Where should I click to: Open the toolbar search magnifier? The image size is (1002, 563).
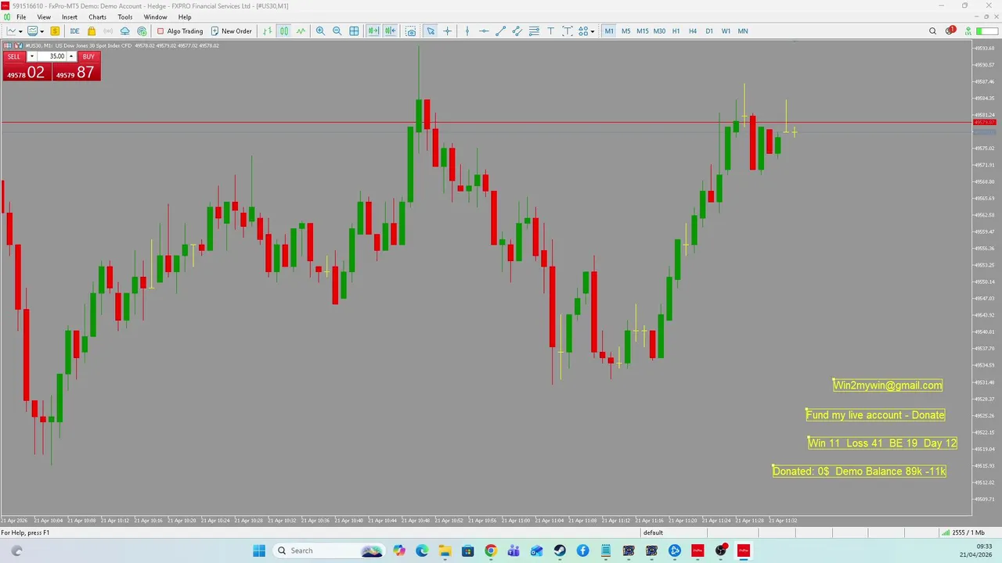click(x=932, y=31)
